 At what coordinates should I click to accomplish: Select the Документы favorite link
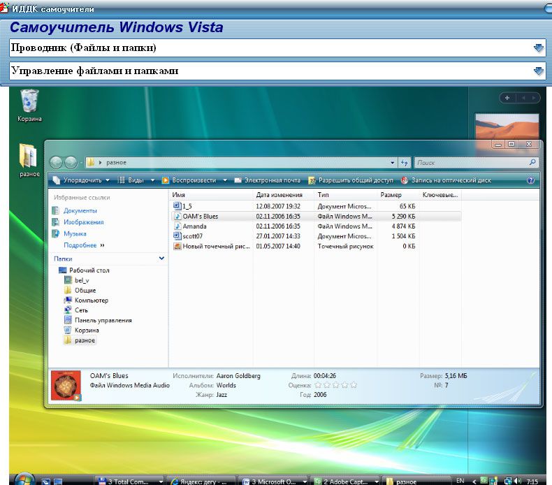coord(80,210)
